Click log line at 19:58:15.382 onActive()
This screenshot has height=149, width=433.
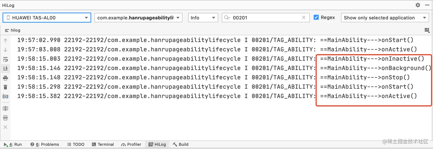pyautogui.click(x=217, y=96)
